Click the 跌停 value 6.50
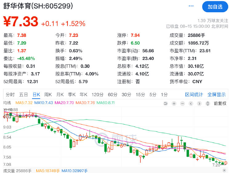 click(x=135, y=43)
